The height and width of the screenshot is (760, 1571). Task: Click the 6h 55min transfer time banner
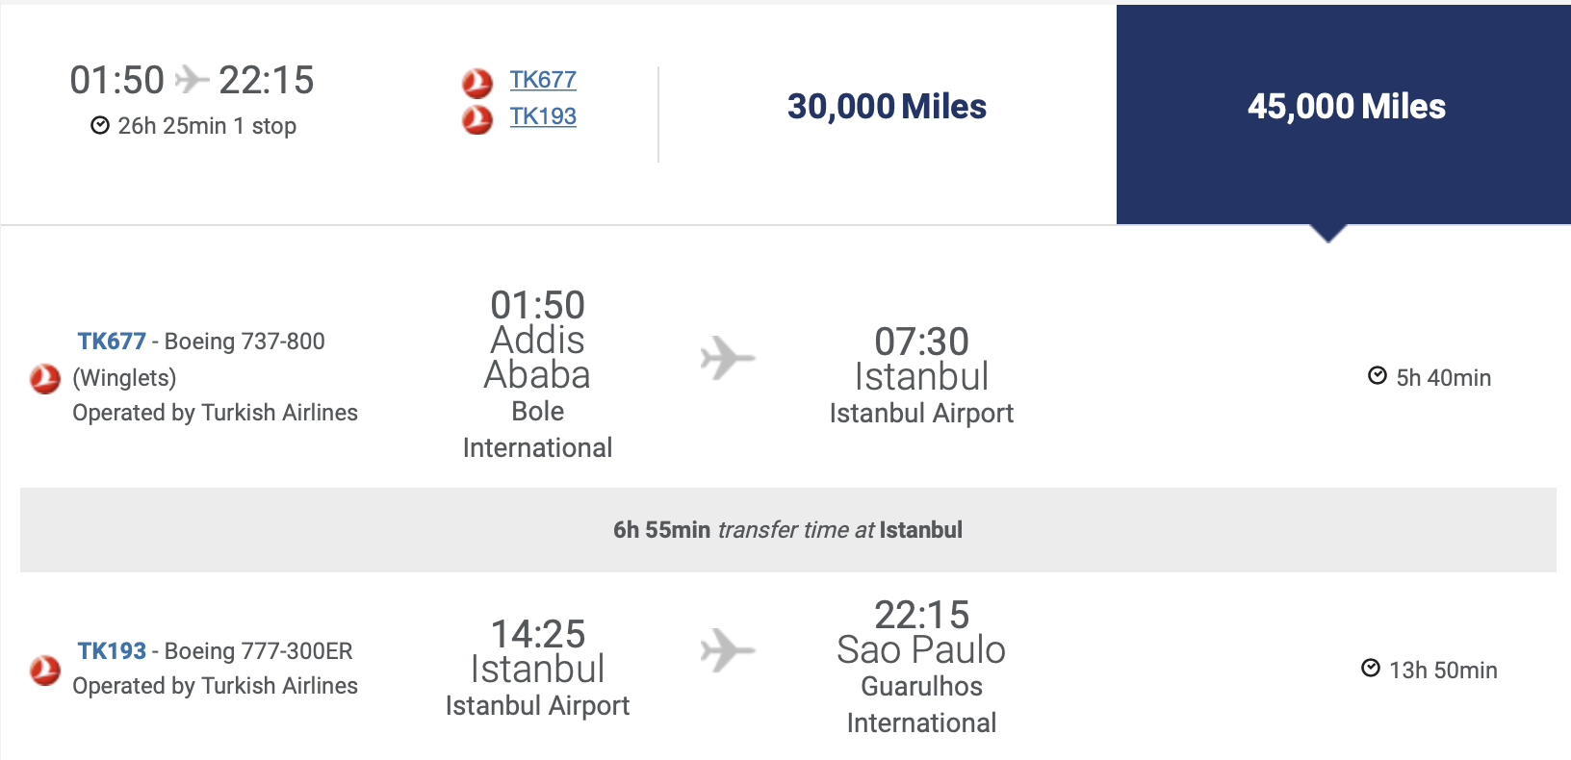[788, 530]
